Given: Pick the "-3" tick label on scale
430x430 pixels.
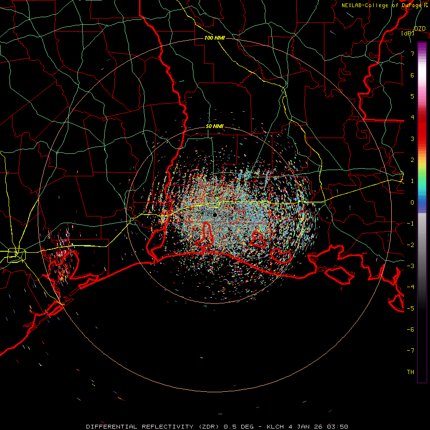Looking at the screenshot, I should (410, 266).
